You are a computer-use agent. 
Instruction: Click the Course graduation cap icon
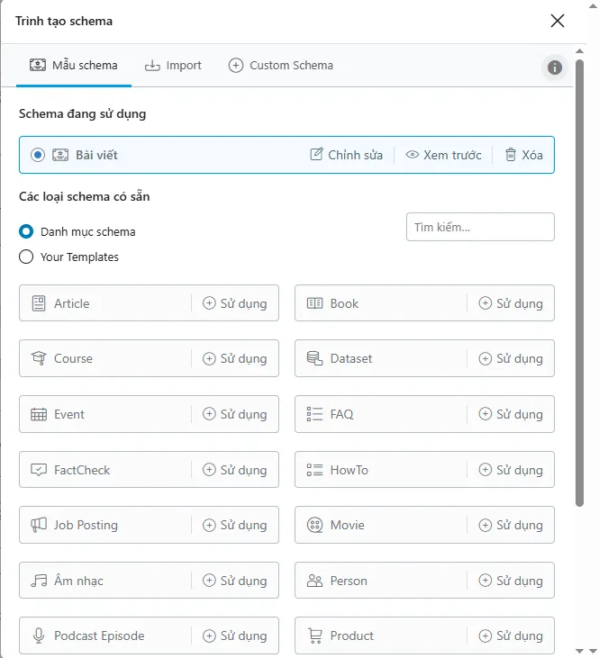click(x=39, y=358)
